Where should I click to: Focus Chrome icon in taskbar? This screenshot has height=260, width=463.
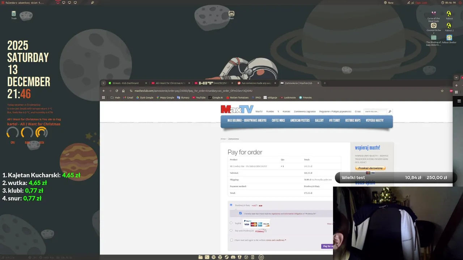pyautogui.click(x=220, y=257)
